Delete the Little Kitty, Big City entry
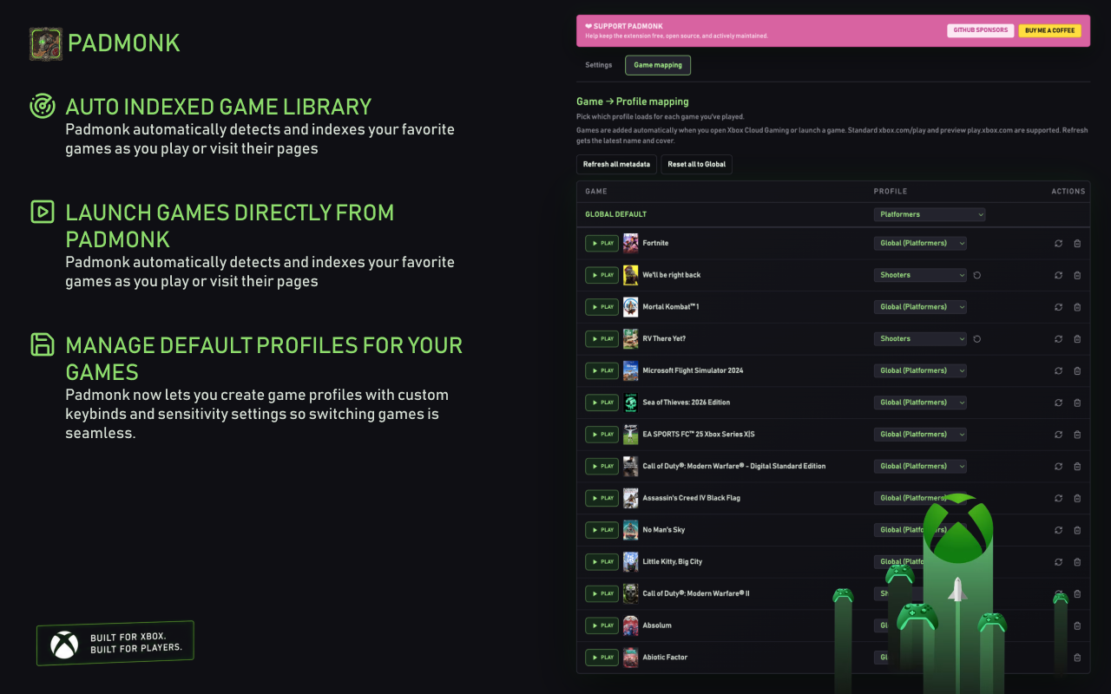The width and height of the screenshot is (1111, 694). point(1077,562)
